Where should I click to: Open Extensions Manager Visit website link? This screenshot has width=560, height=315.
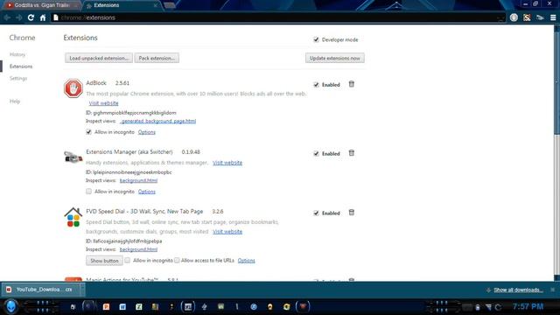pos(227,163)
